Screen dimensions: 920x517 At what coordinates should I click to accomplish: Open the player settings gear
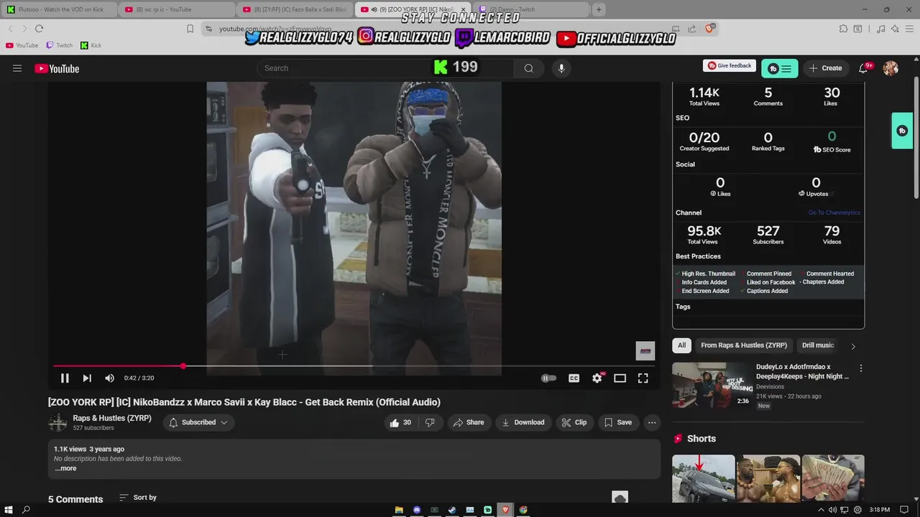click(597, 378)
